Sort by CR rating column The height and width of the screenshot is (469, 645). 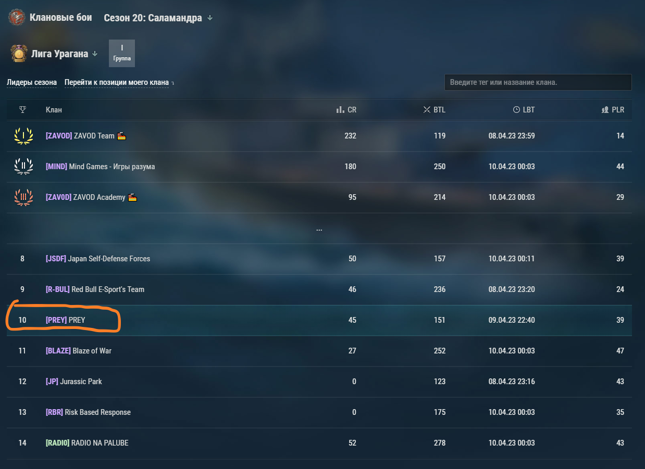346,110
